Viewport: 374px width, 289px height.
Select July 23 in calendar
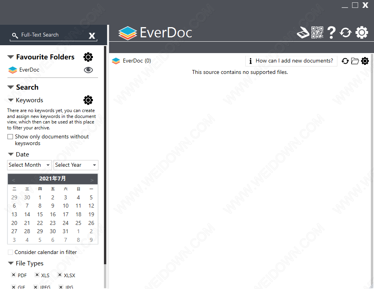coord(52,223)
